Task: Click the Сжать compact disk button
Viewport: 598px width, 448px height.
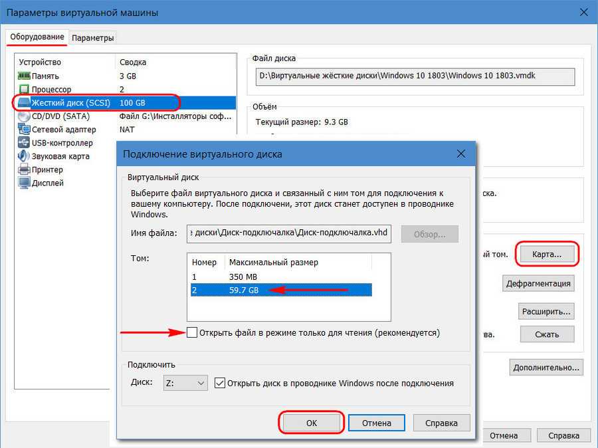Action: 547,334
